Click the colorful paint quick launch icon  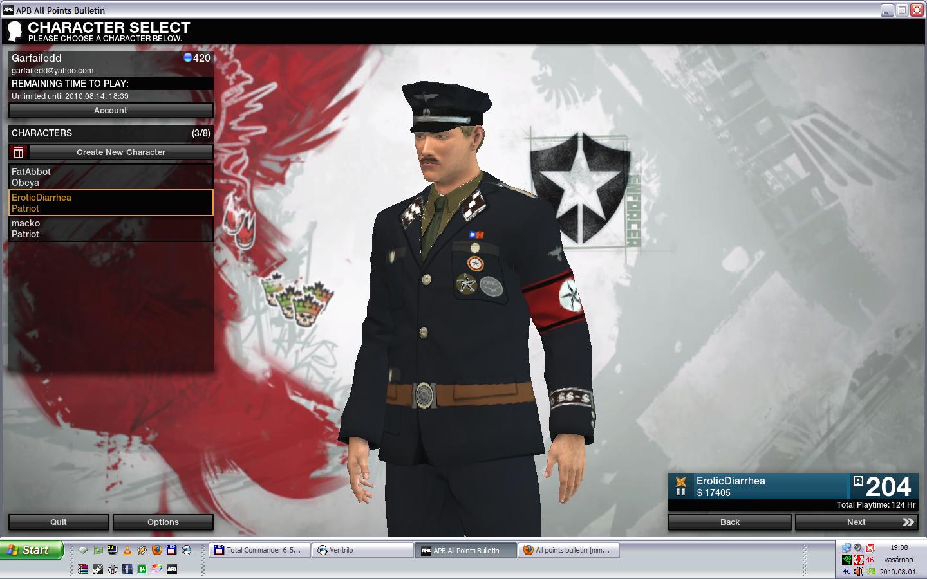(157, 569)
